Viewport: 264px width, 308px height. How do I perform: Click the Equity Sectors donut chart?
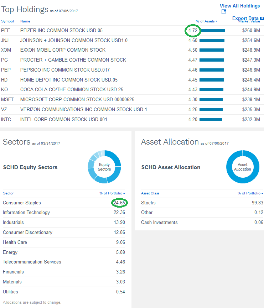pos(104,167)
